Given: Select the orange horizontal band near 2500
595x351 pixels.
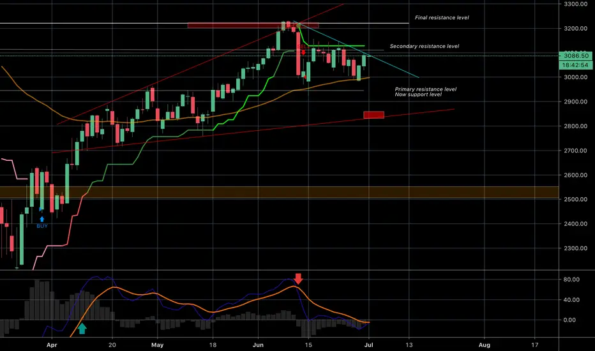Looking at the screenshot, I should [279, 192].
